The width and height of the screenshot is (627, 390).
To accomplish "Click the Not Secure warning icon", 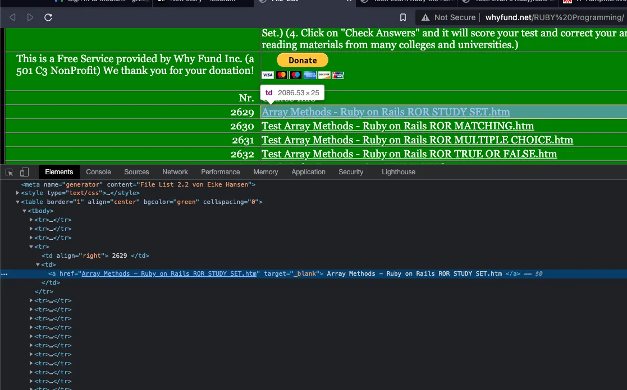I will click(426, 17).
